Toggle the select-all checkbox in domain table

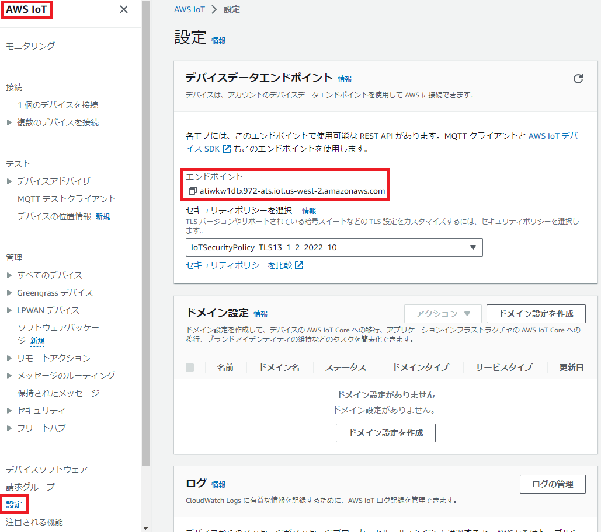(x=190, y=367)
